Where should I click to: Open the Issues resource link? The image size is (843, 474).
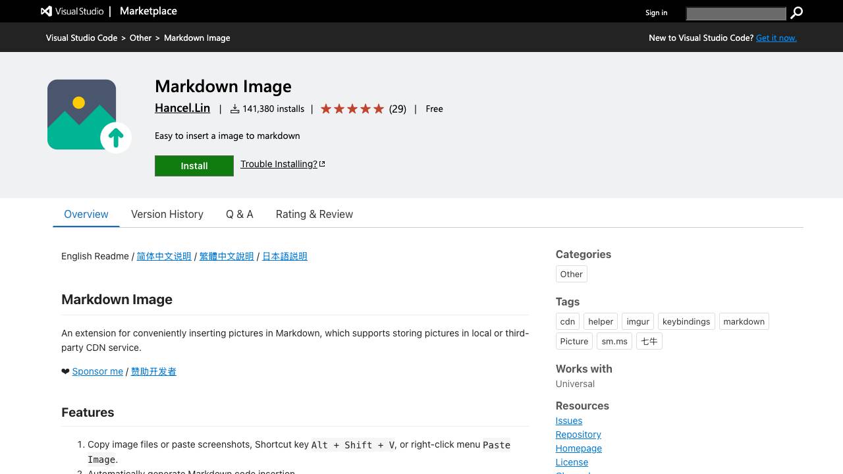coord(569,421)
